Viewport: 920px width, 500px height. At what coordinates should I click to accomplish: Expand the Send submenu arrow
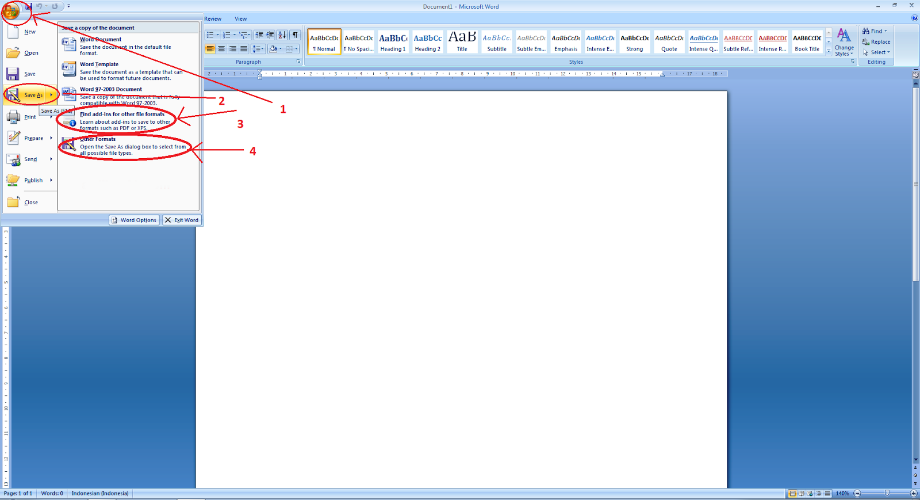tap(51, 159)
